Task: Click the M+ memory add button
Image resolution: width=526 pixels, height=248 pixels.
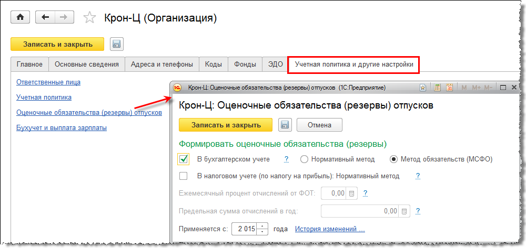Action: pyautogui.click(x=477, y=88)
